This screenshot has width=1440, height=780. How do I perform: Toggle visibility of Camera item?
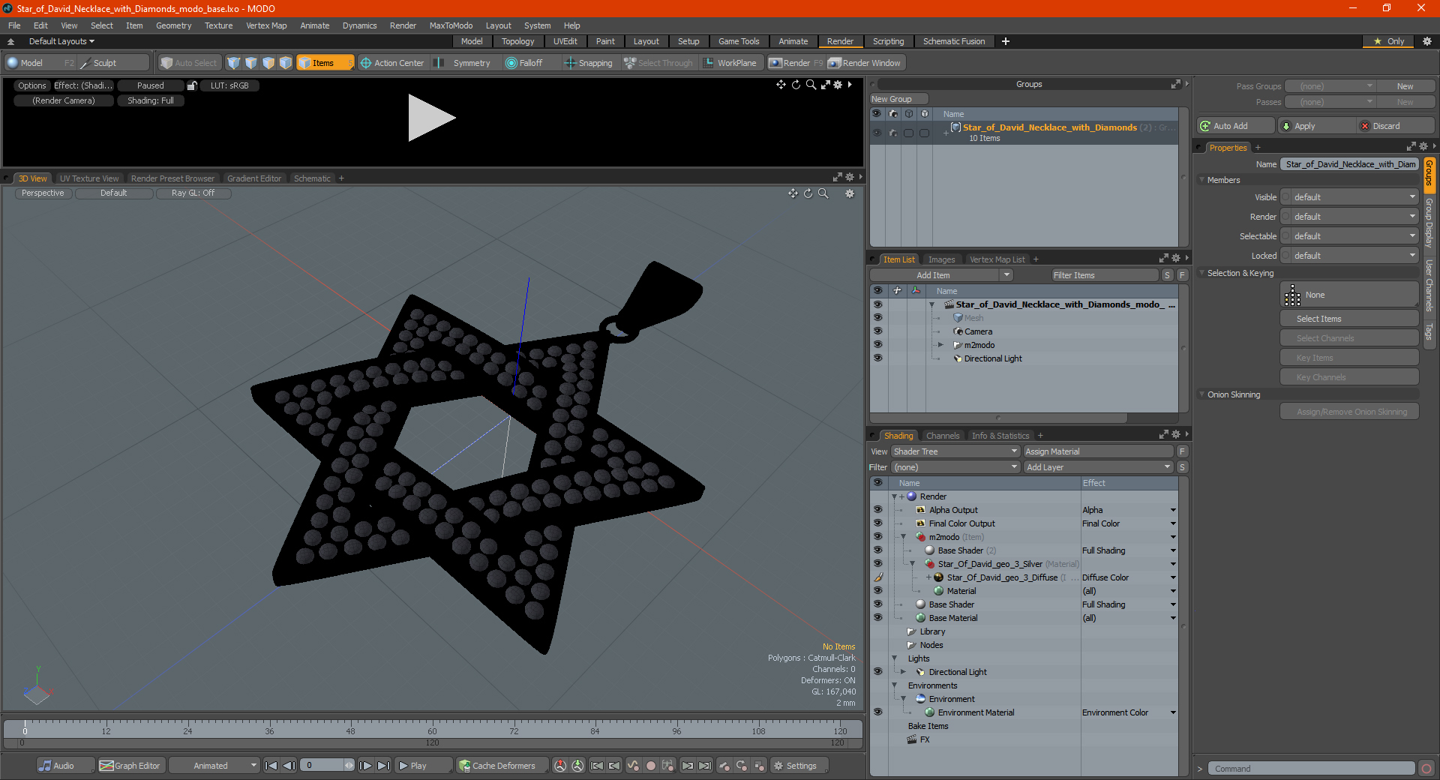point(877,331)
